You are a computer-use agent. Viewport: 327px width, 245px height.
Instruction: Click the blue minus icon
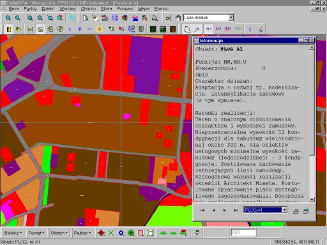click(89, 29)
